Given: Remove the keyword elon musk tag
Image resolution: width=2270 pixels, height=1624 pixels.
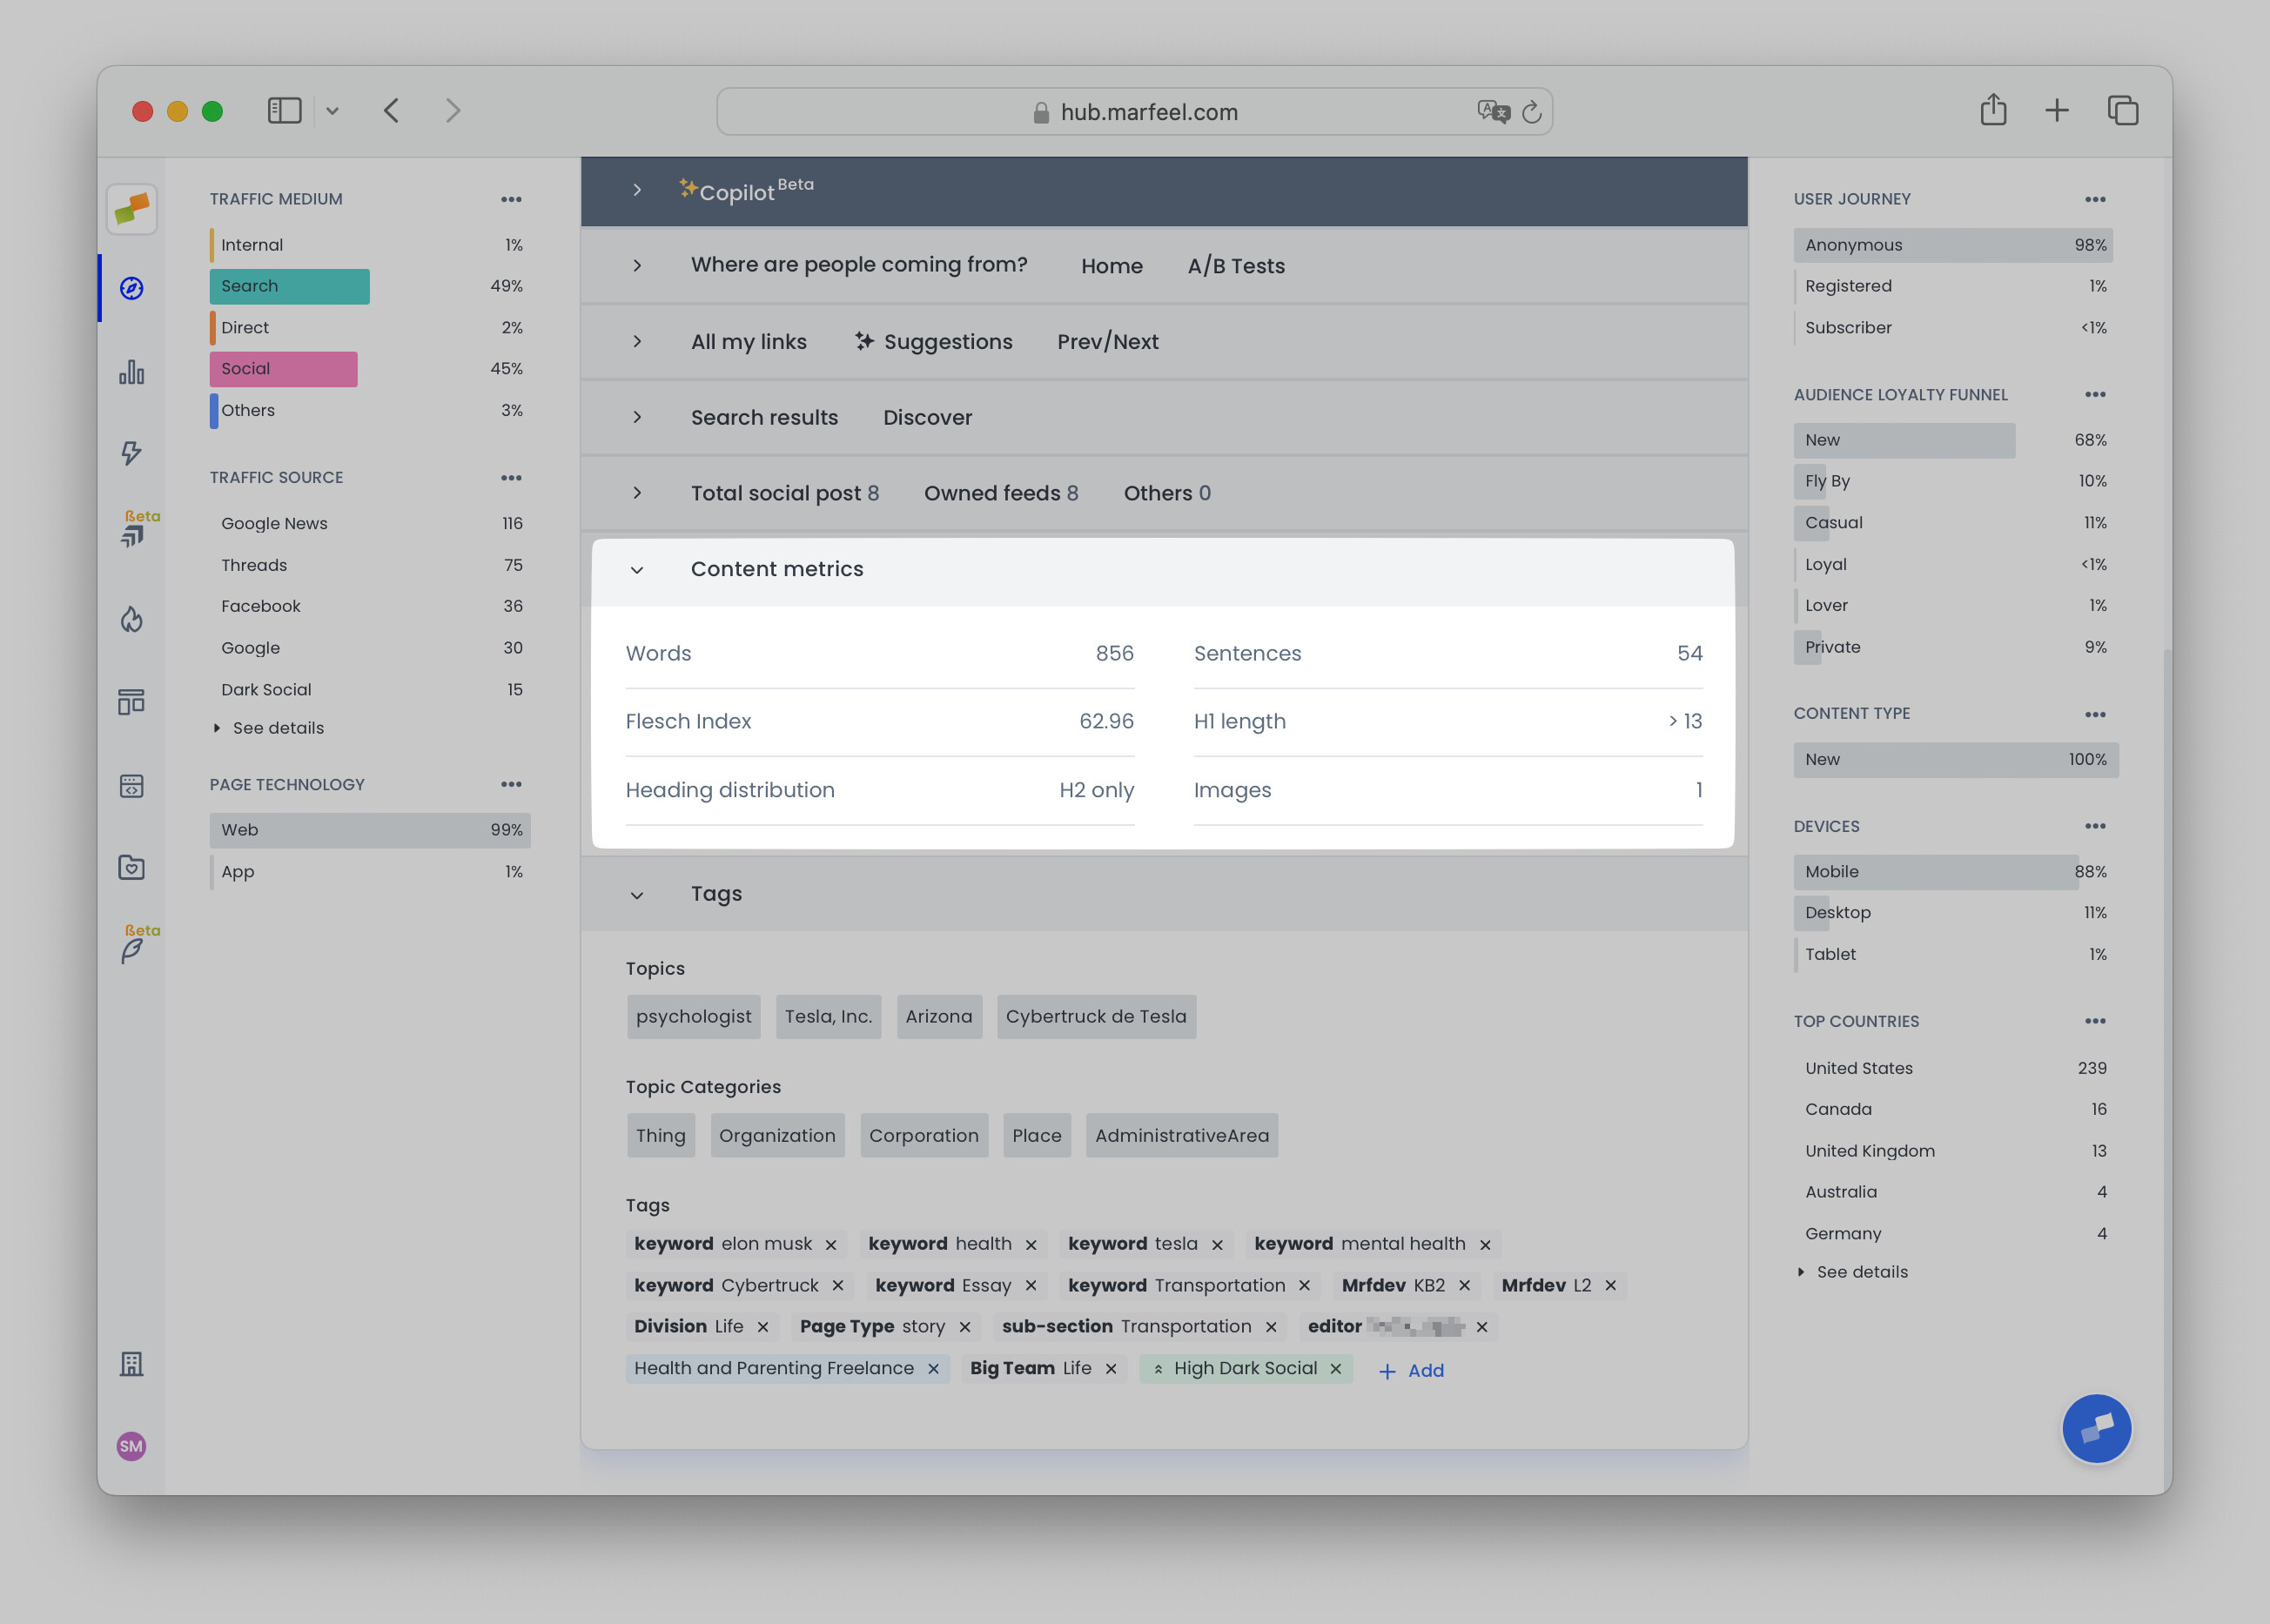Looking at the screenshot, I should tap(830, 1244).
